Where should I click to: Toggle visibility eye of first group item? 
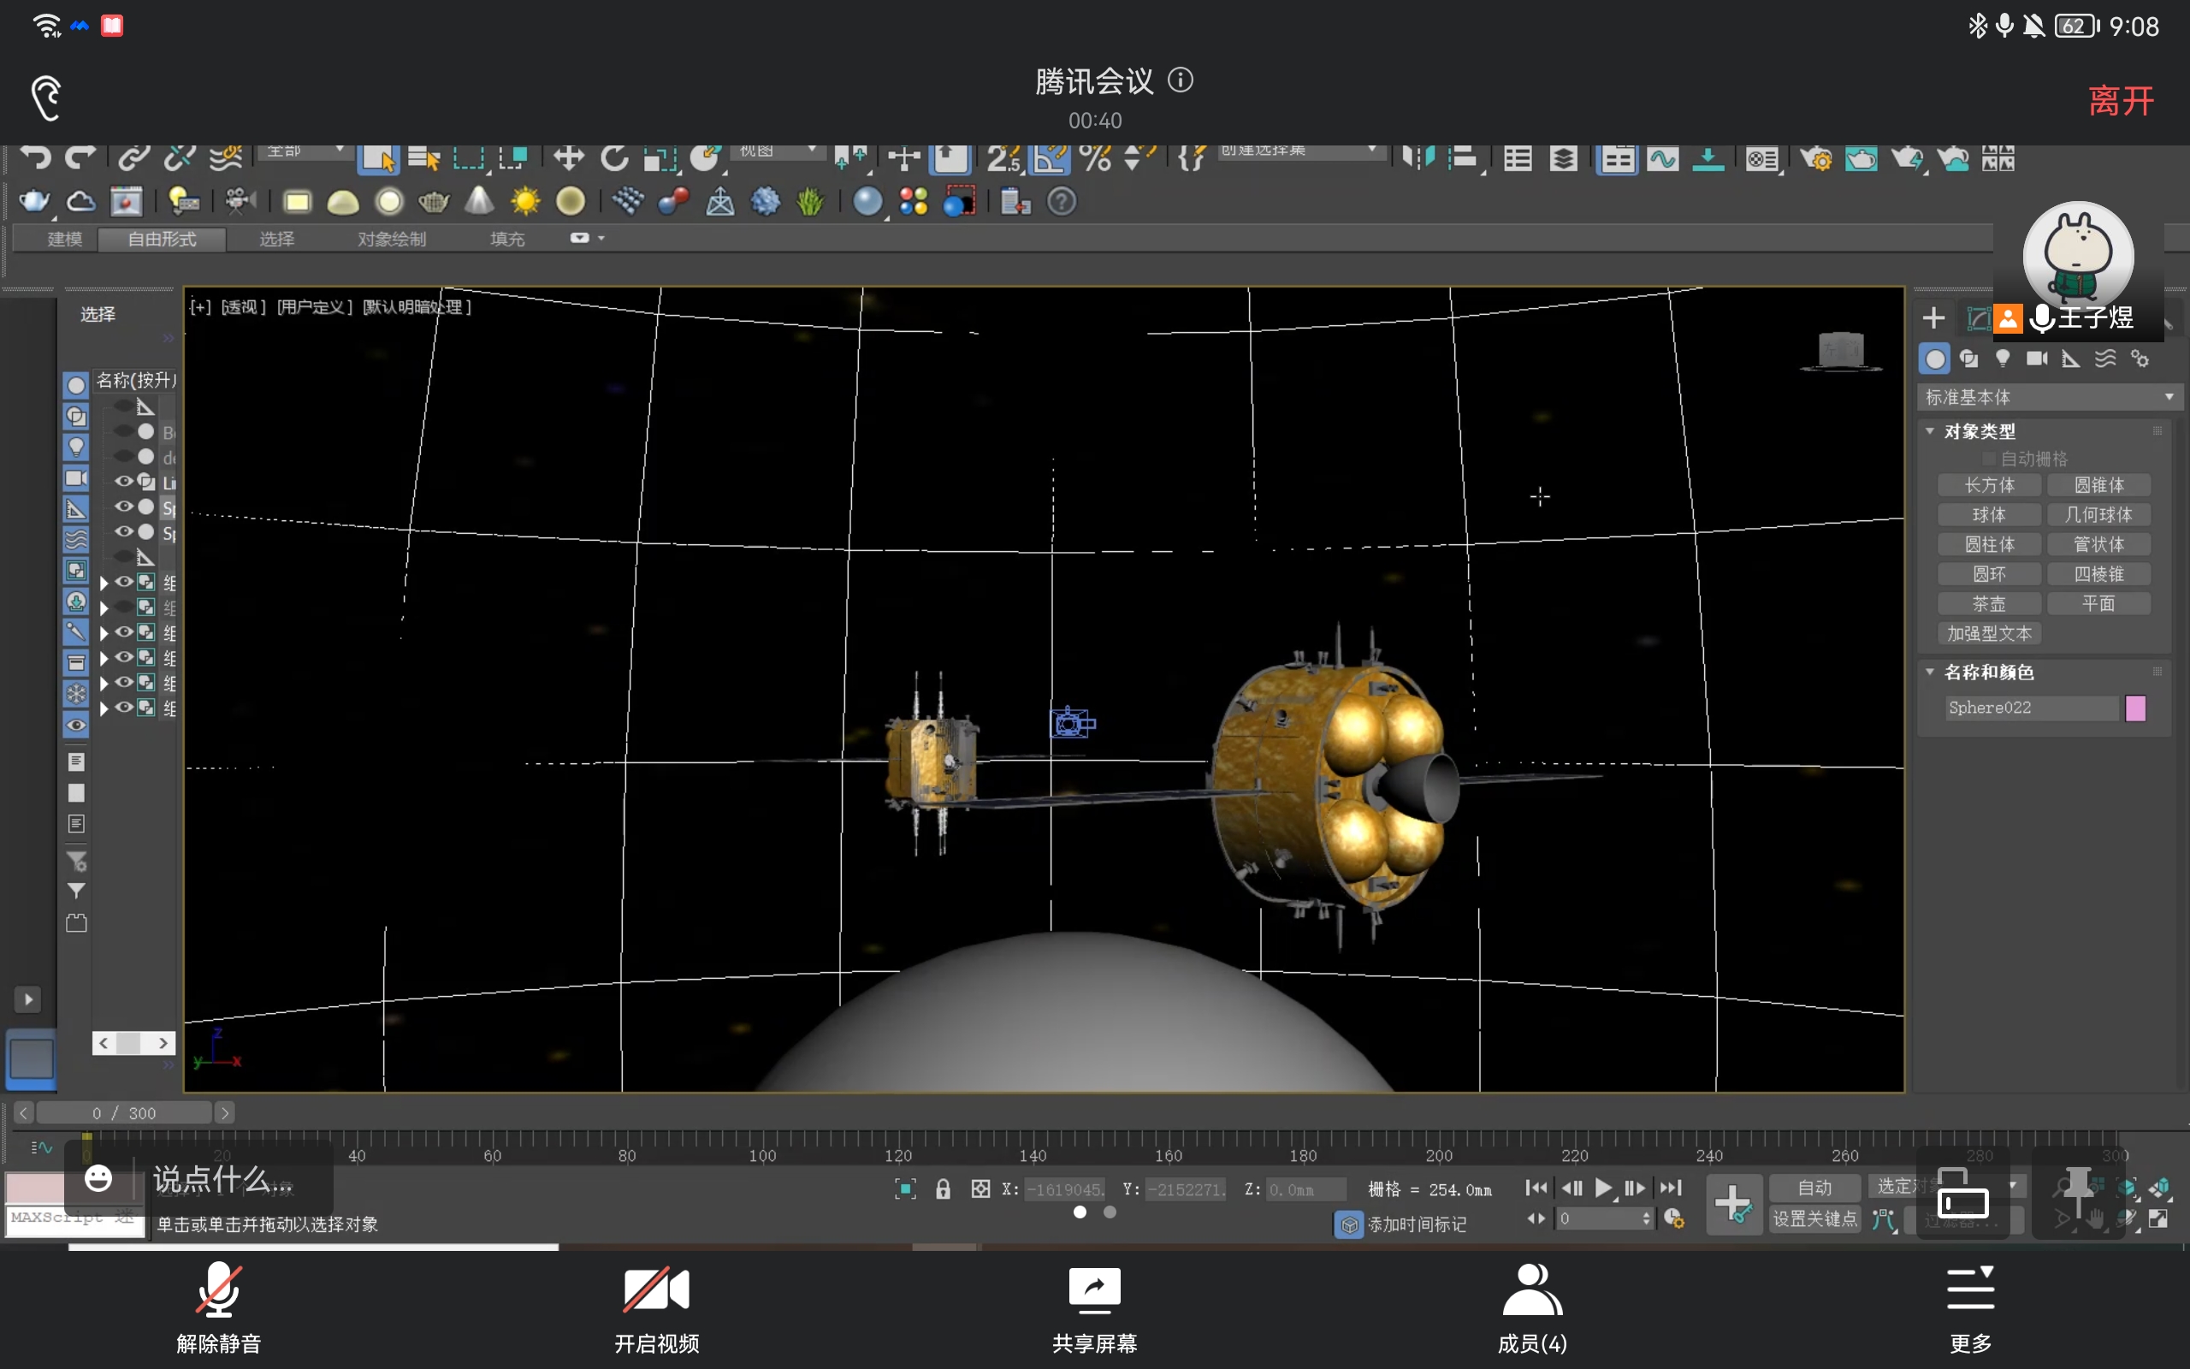pos(124,581)
